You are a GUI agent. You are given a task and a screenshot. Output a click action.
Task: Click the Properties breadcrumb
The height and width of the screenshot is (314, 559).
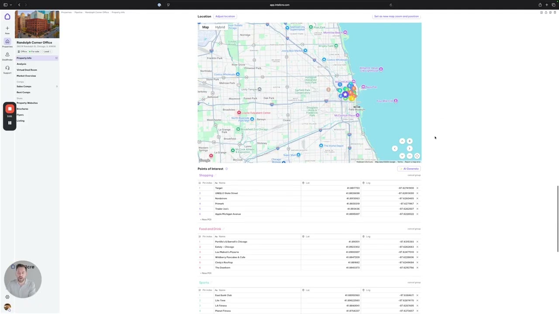[x=66, y=12]
